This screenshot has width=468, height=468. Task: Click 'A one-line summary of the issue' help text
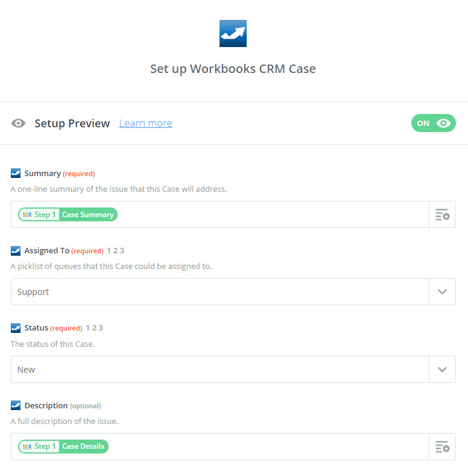click(118, 189)
